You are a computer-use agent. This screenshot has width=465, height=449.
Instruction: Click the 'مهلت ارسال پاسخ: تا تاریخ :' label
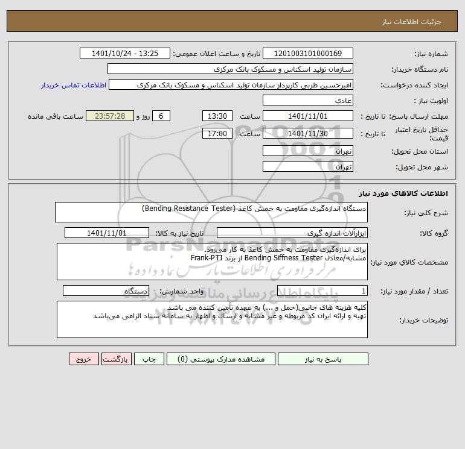pyautogui.click(x=404, y=116)
